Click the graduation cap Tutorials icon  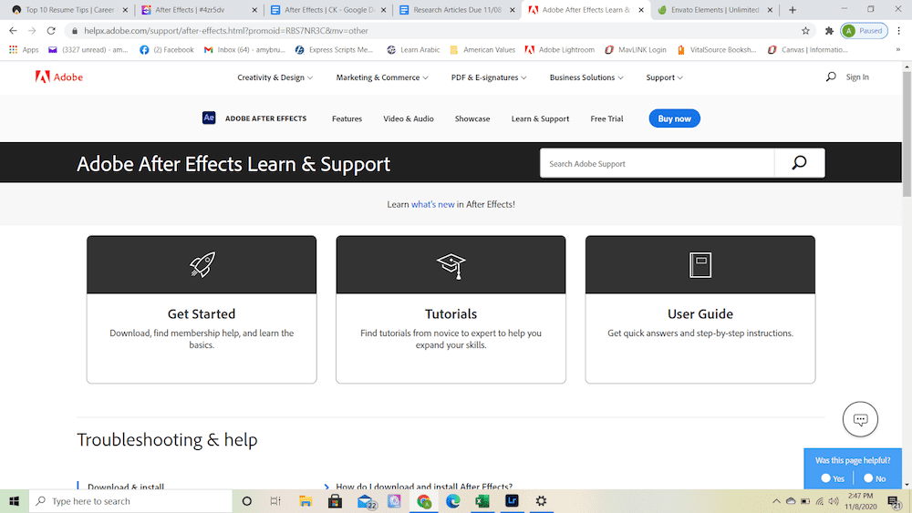(451, 265)
